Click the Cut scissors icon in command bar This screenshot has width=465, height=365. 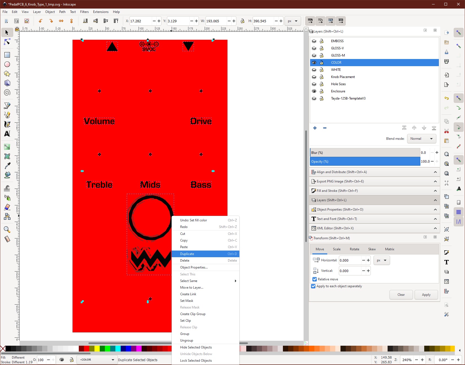(x=447, y=131)
